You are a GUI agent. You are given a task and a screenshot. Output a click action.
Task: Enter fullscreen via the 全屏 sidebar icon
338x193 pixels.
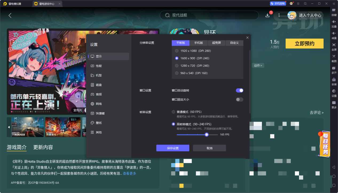[x=334, y=48]
